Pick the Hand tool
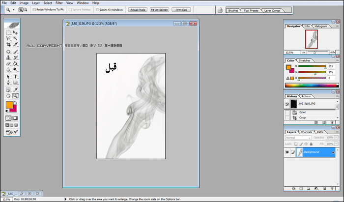 tap(8, 96)
